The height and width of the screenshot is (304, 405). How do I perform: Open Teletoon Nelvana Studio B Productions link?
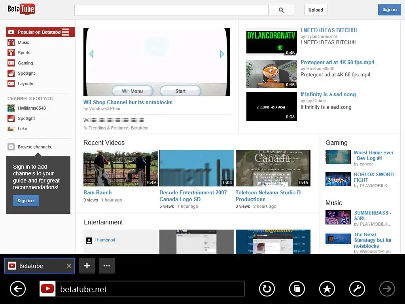pyautogui.click(x=268, y=196)
